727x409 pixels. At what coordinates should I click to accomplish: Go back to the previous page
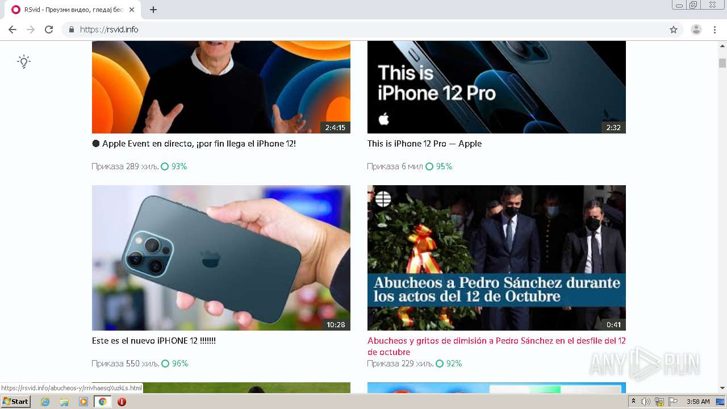pyautogui.click(x=12, y=30)
